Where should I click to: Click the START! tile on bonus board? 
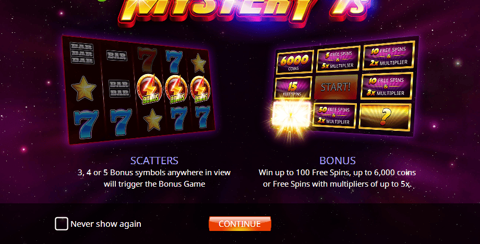tap(335, 87)
